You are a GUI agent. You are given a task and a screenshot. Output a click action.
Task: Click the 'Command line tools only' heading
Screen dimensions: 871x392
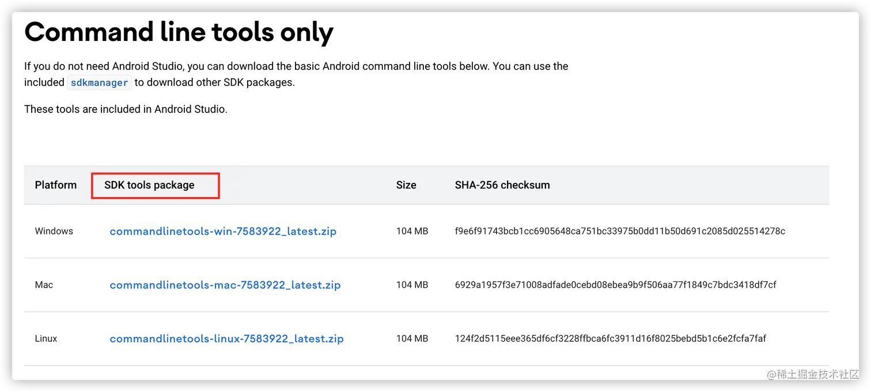pyautogui.click(x=179, y=32)
